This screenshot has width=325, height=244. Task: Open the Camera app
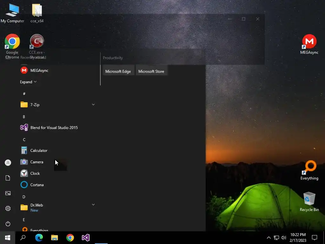point(57,162)
